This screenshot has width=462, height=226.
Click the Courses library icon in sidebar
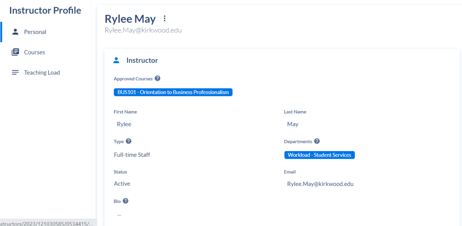tap(15, 52)
